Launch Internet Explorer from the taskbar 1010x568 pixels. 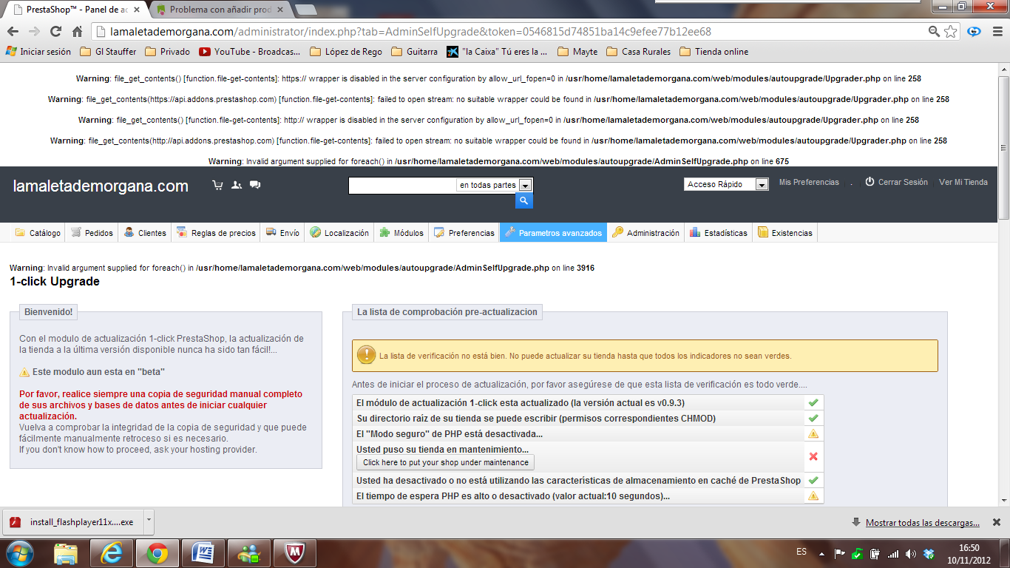pos(112,553)
